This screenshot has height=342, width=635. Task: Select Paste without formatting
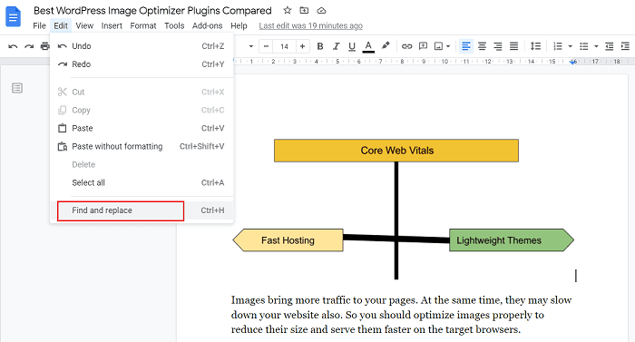[142, 147]
